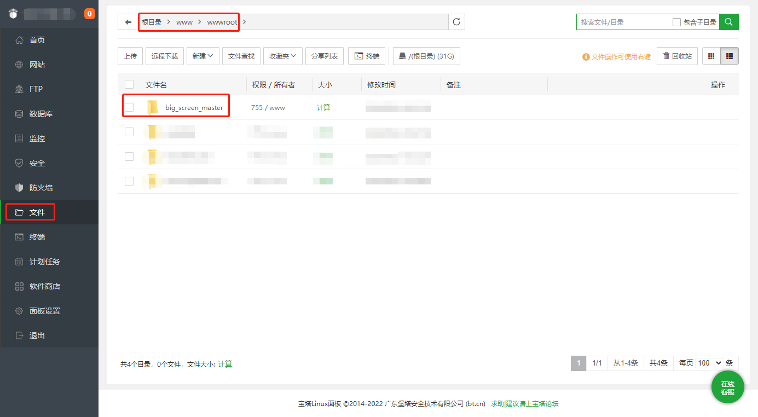758x417 pixels.
Task: Click 755 / www permission text
Action: click(268, 108)
